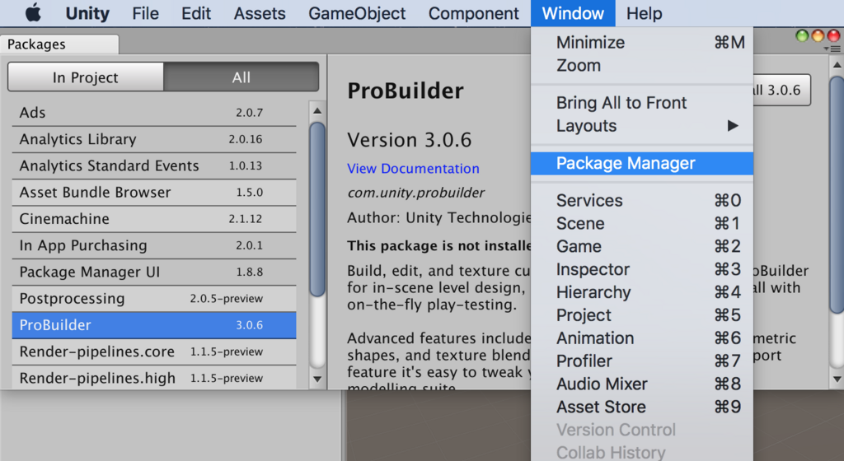Open the Profiler window
This screenshot has width=844, height=461.
pos(641,361)
